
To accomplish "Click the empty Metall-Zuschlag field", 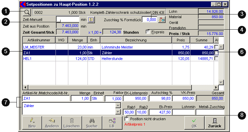I will [x=210, y=112].
